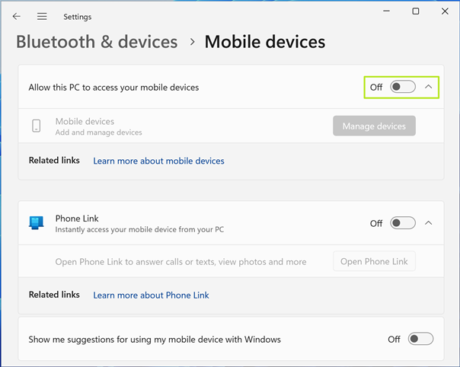This screenshot has width=460, height=367.
Task: Navigate to Bluetooth & devices breadcrumb
Action: [x=97, y=42]
